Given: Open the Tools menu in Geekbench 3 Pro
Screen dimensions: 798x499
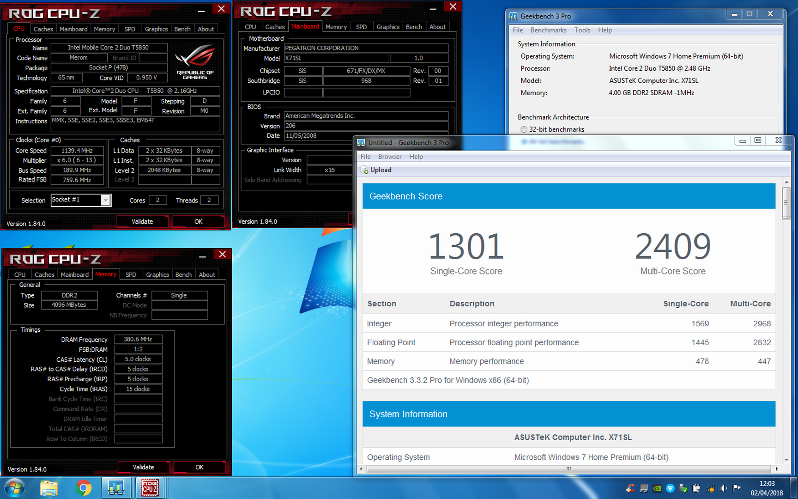Looking at the screenshot, I should (582, 30).
